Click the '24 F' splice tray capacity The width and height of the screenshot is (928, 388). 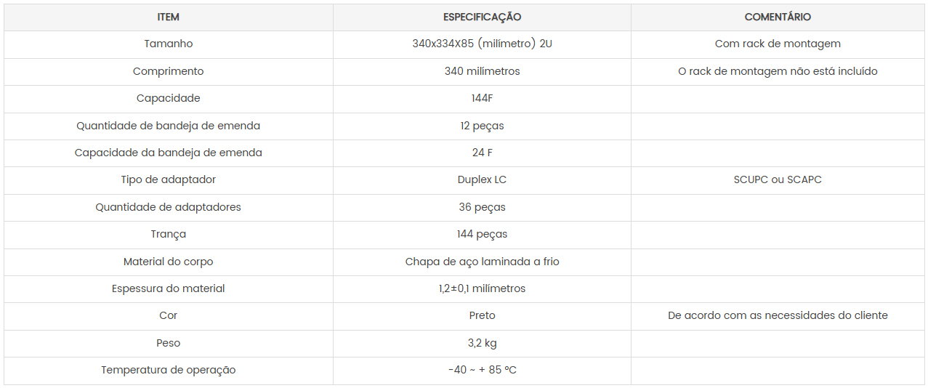(482, 153)
